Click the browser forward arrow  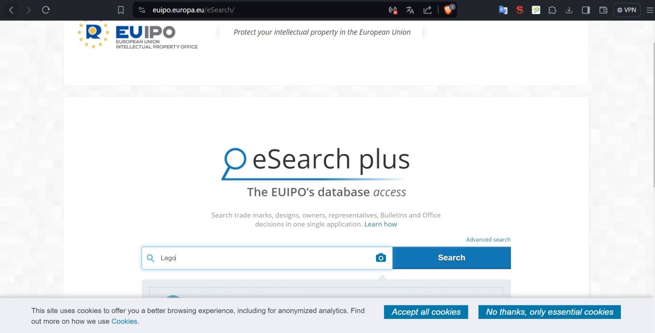[29, 10]
